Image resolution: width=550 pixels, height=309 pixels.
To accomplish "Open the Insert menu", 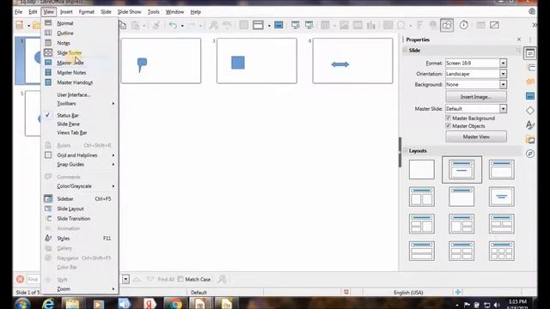I will (66, 12).
